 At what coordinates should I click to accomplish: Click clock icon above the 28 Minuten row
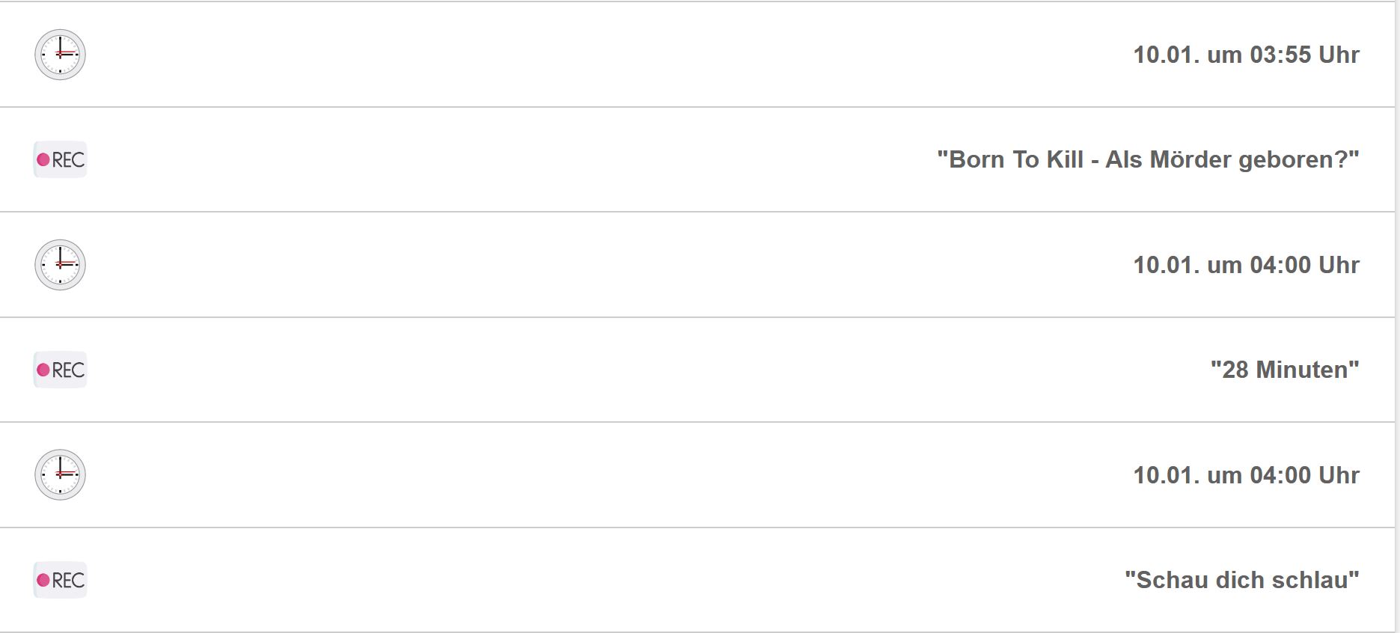coord(60,265)
